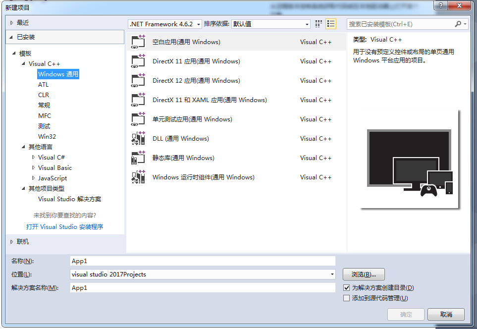
Task: Select DLL (通用 Windows) text
Action: tap(181, 138)
